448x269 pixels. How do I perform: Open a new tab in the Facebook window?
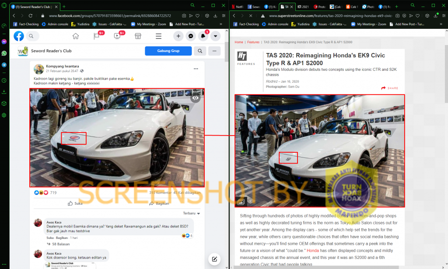[x=64, y=7]
